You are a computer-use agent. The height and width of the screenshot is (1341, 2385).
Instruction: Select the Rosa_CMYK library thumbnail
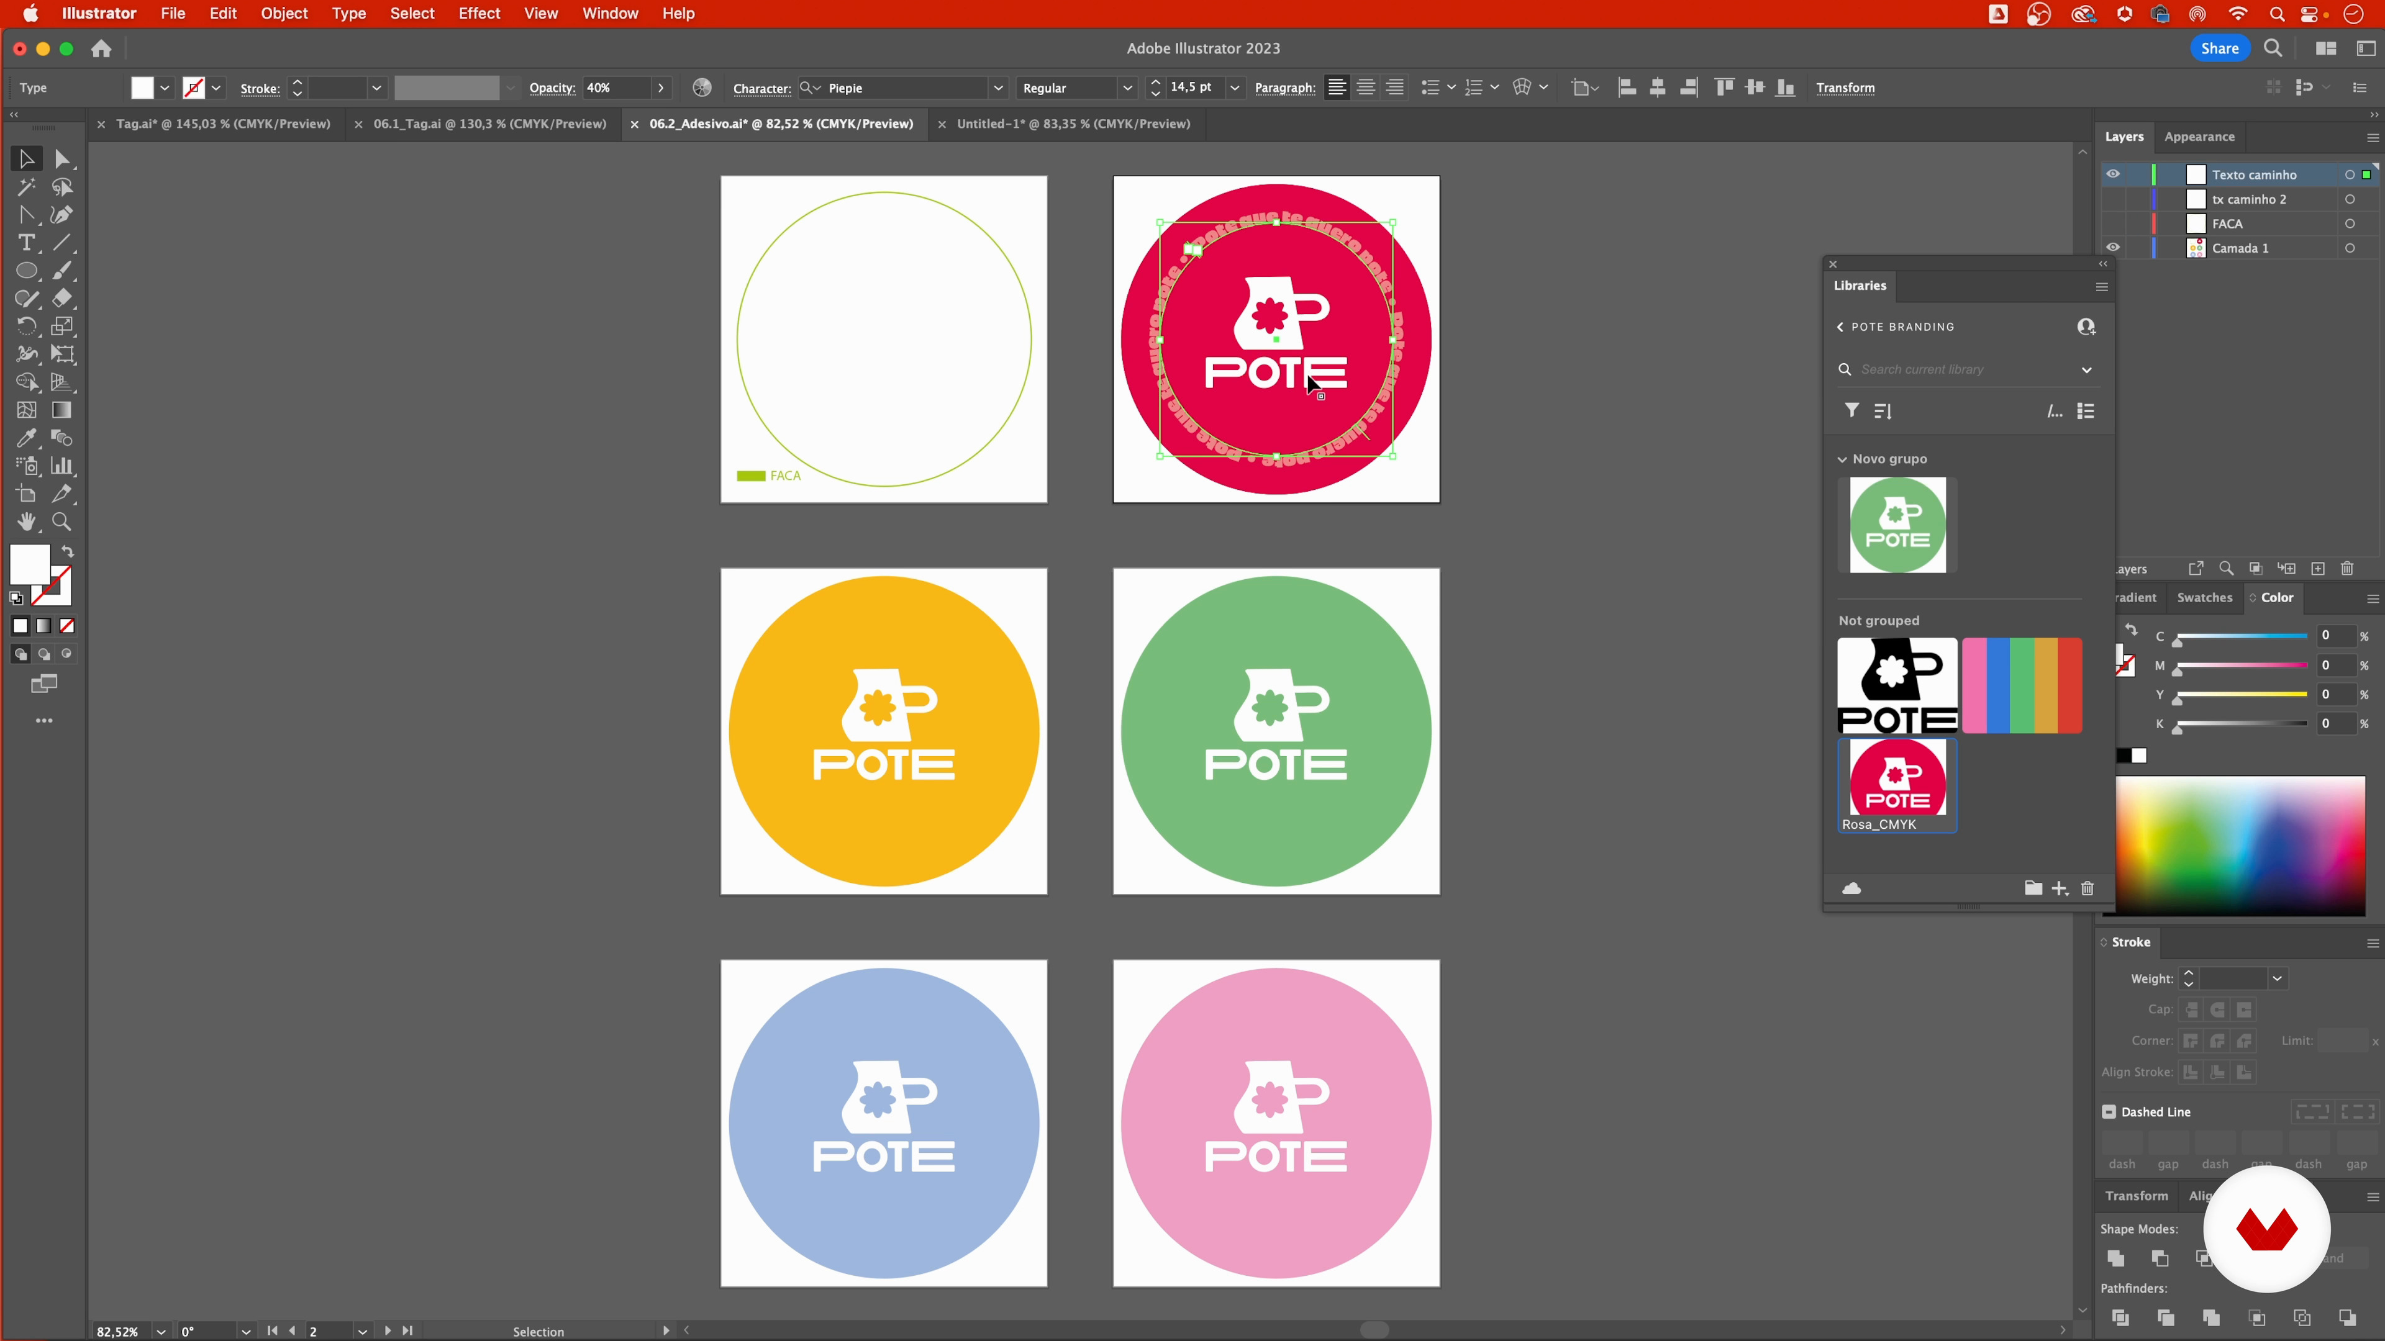pos(1897,777)
